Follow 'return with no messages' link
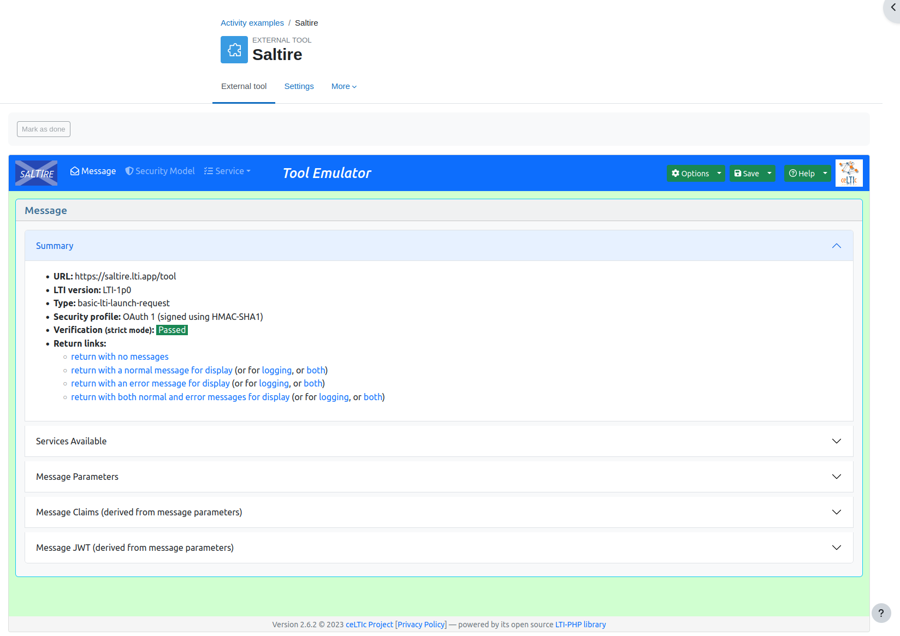This screenshot has width=900, height=636. (x=120, y=356)
